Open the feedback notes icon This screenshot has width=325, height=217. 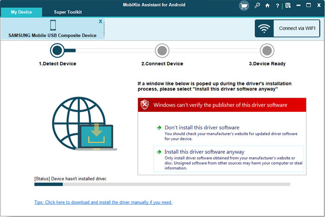(x=288, y=6)
